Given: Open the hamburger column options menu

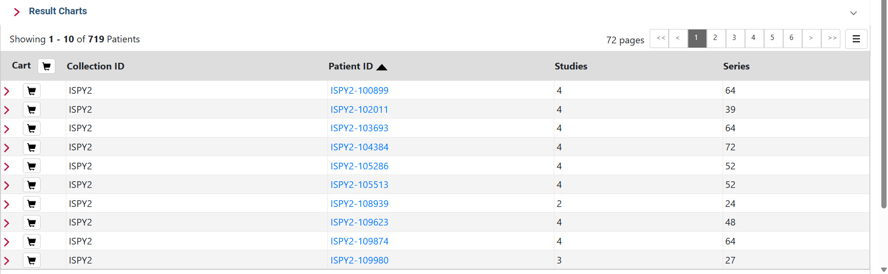Looking at the screenshot, I should (856, 39).
